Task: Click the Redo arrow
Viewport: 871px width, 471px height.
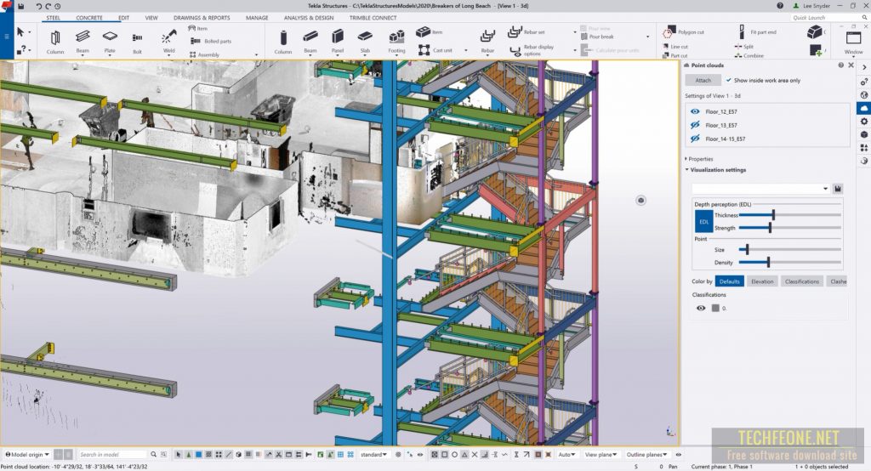Action: tap(48, 6)
